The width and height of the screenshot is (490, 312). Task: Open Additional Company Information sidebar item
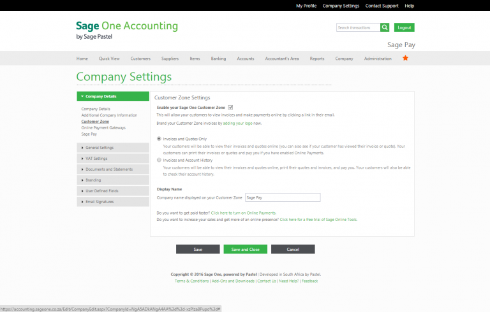[109, 115]
